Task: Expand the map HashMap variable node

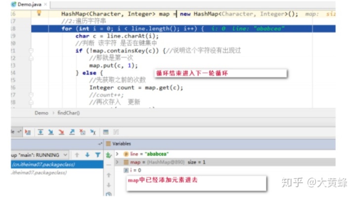Action: pyautogui.click(x=117, y=162)
